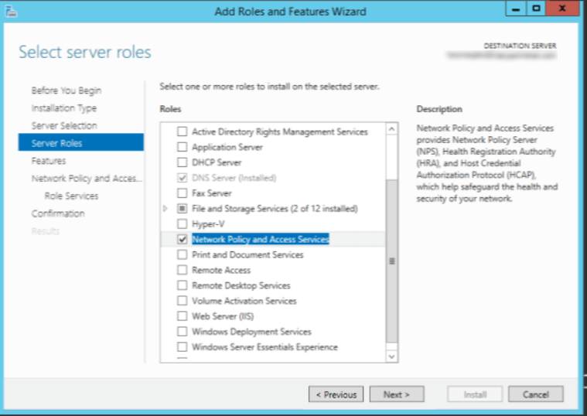Screen dimensions: 587x416
Task: Cancel the Add Roles wizard
Action: (x=535, y=394)
